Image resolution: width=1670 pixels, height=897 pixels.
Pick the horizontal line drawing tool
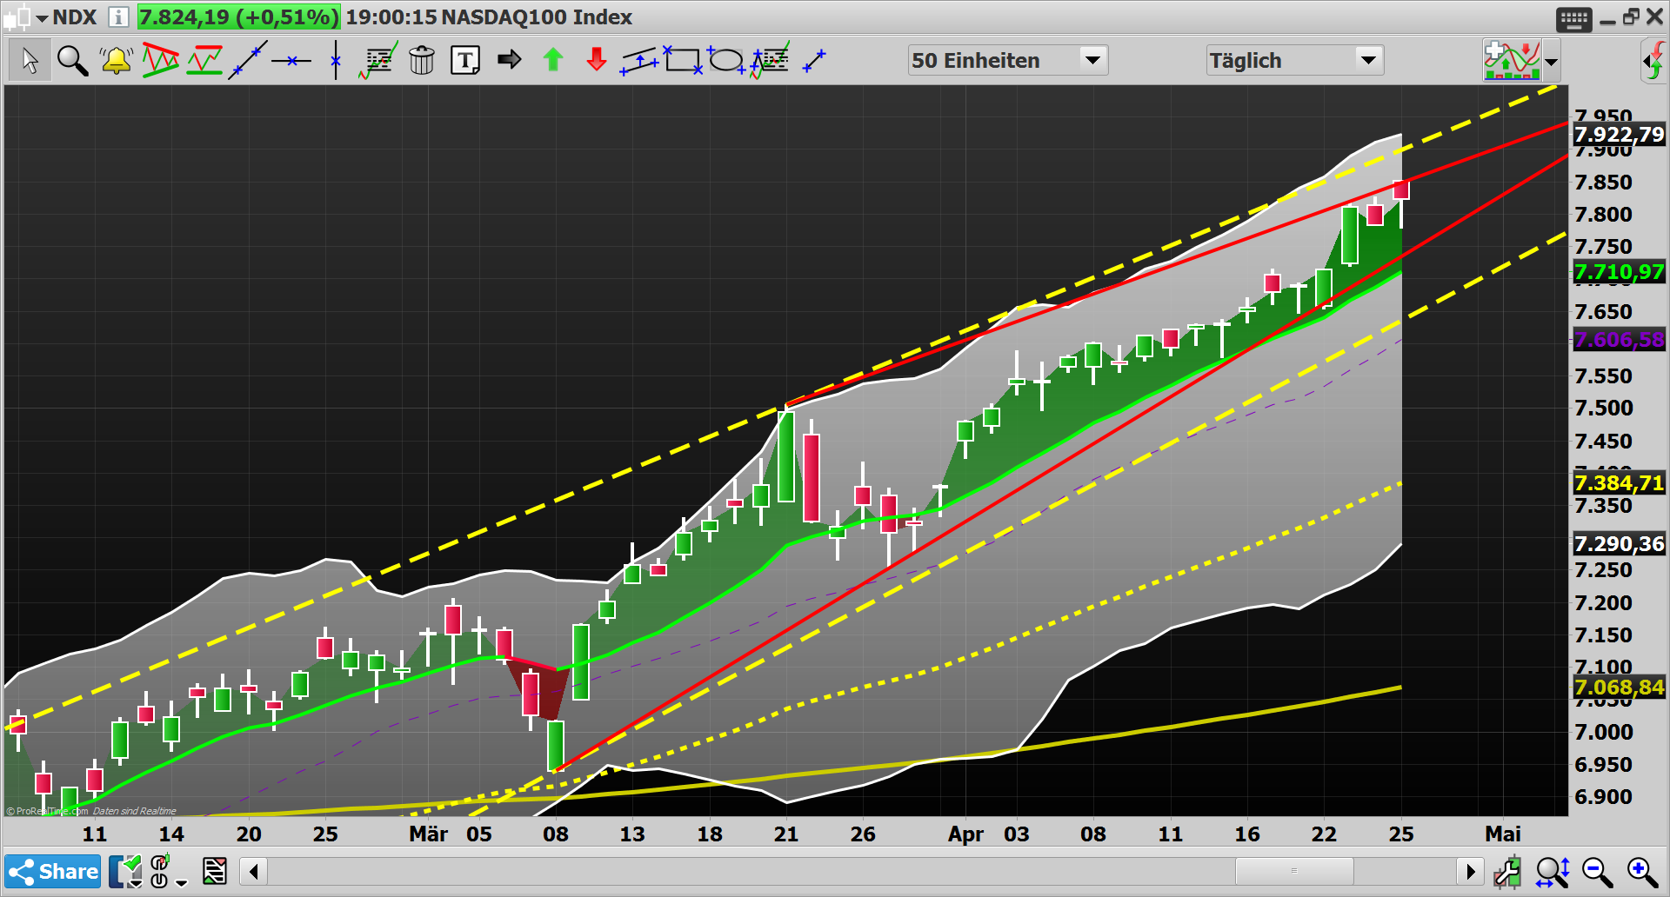click(x=291, y=60)
